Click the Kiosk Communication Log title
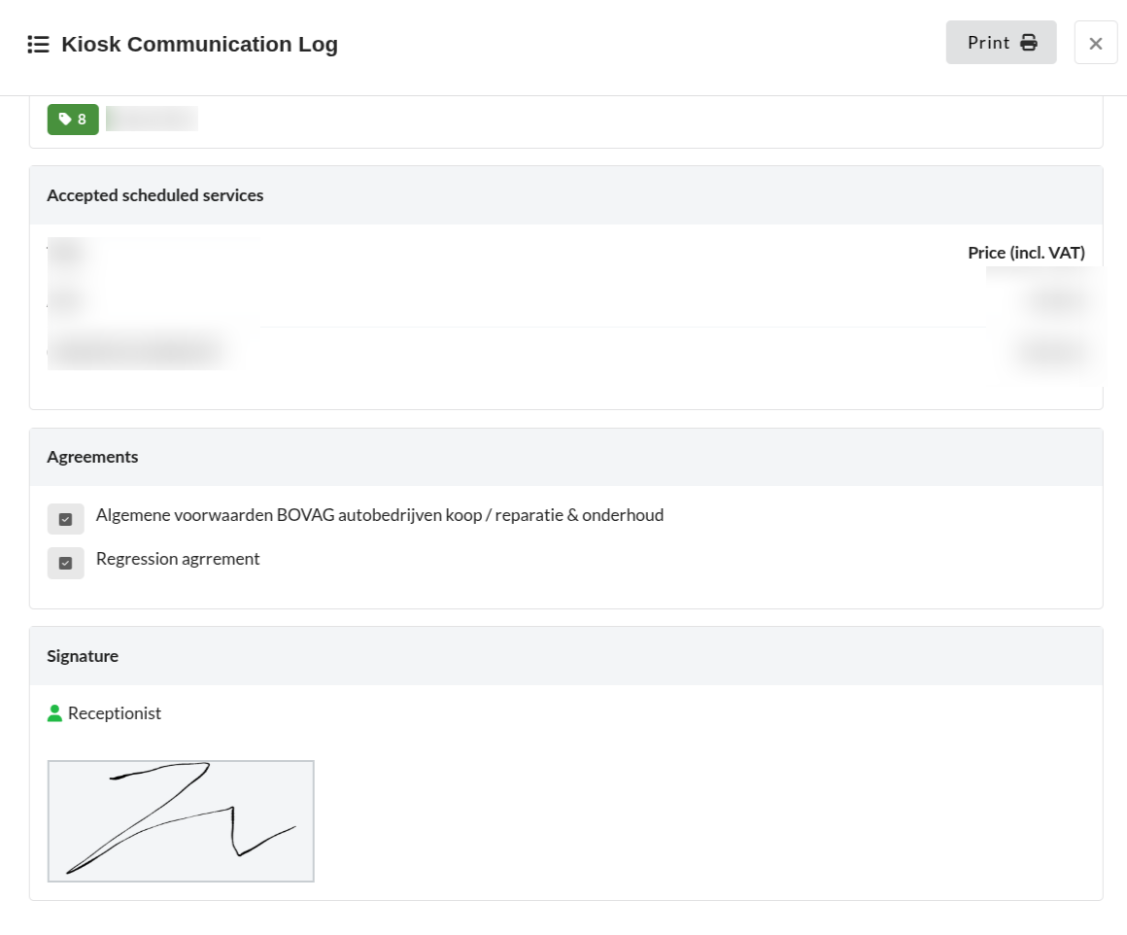The image size is (1127, 935). (x=199, y=45)
